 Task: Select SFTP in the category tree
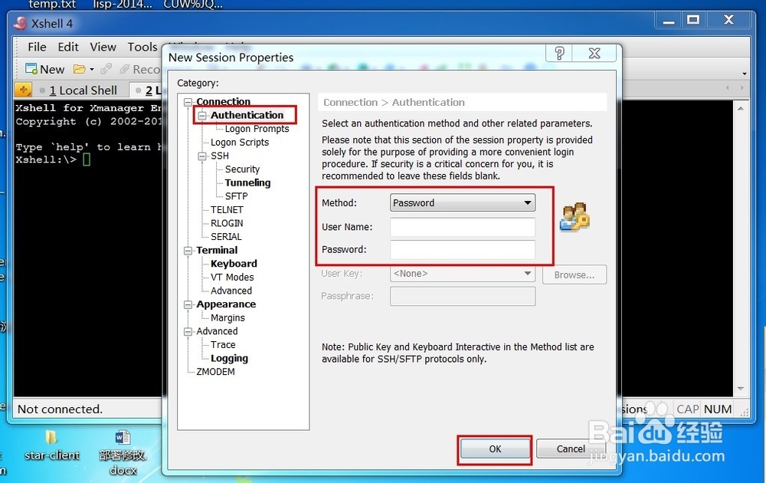click(237, 196)
